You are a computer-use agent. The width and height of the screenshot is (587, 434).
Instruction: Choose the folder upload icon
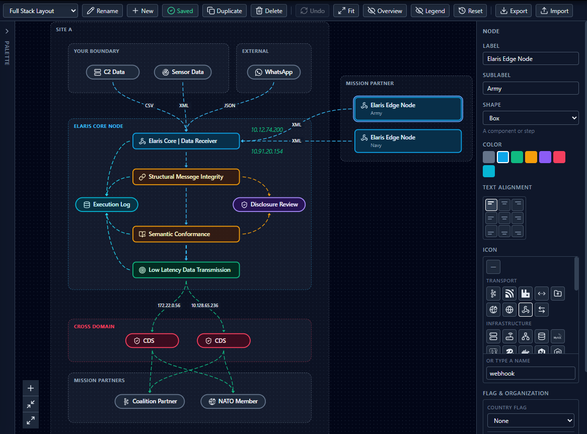[557, 294]
